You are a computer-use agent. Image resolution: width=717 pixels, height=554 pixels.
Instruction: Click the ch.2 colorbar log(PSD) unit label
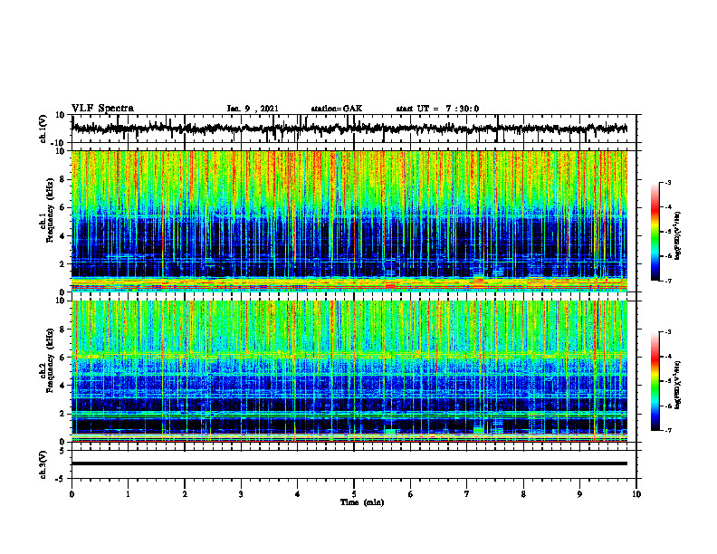678,385
